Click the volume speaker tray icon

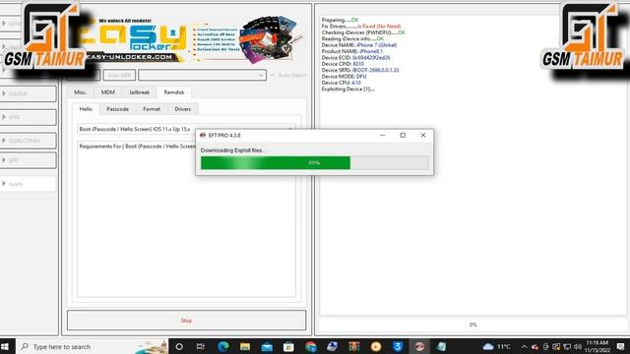[578, 346]
